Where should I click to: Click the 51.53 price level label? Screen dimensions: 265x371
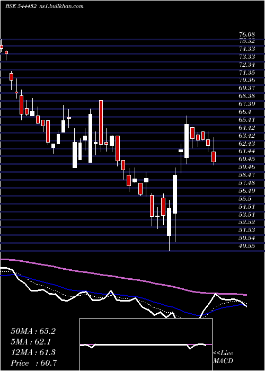pos(247,230)
